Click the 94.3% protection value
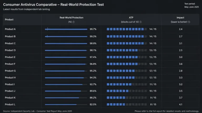Viewport: 202px width, 113px height. [93, 78]
